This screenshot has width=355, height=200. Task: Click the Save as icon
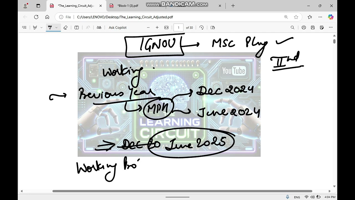point(322,27)
